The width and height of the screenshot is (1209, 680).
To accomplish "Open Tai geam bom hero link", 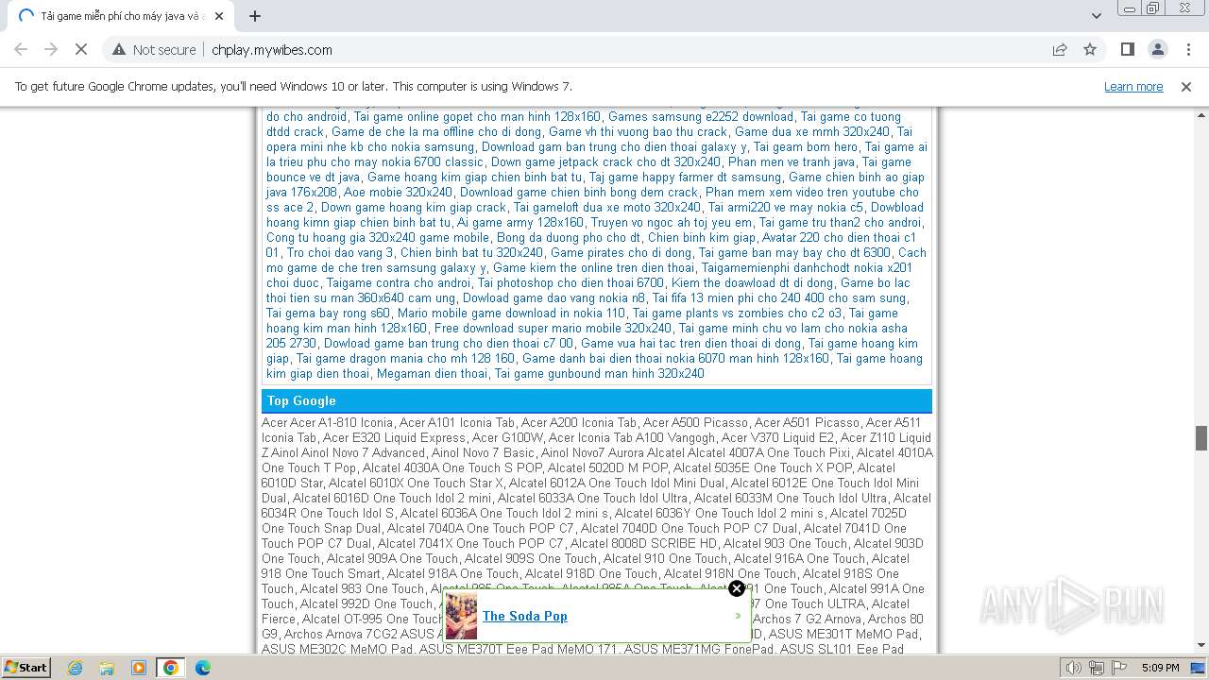I will pyautogui.click(x=806, y=146).
